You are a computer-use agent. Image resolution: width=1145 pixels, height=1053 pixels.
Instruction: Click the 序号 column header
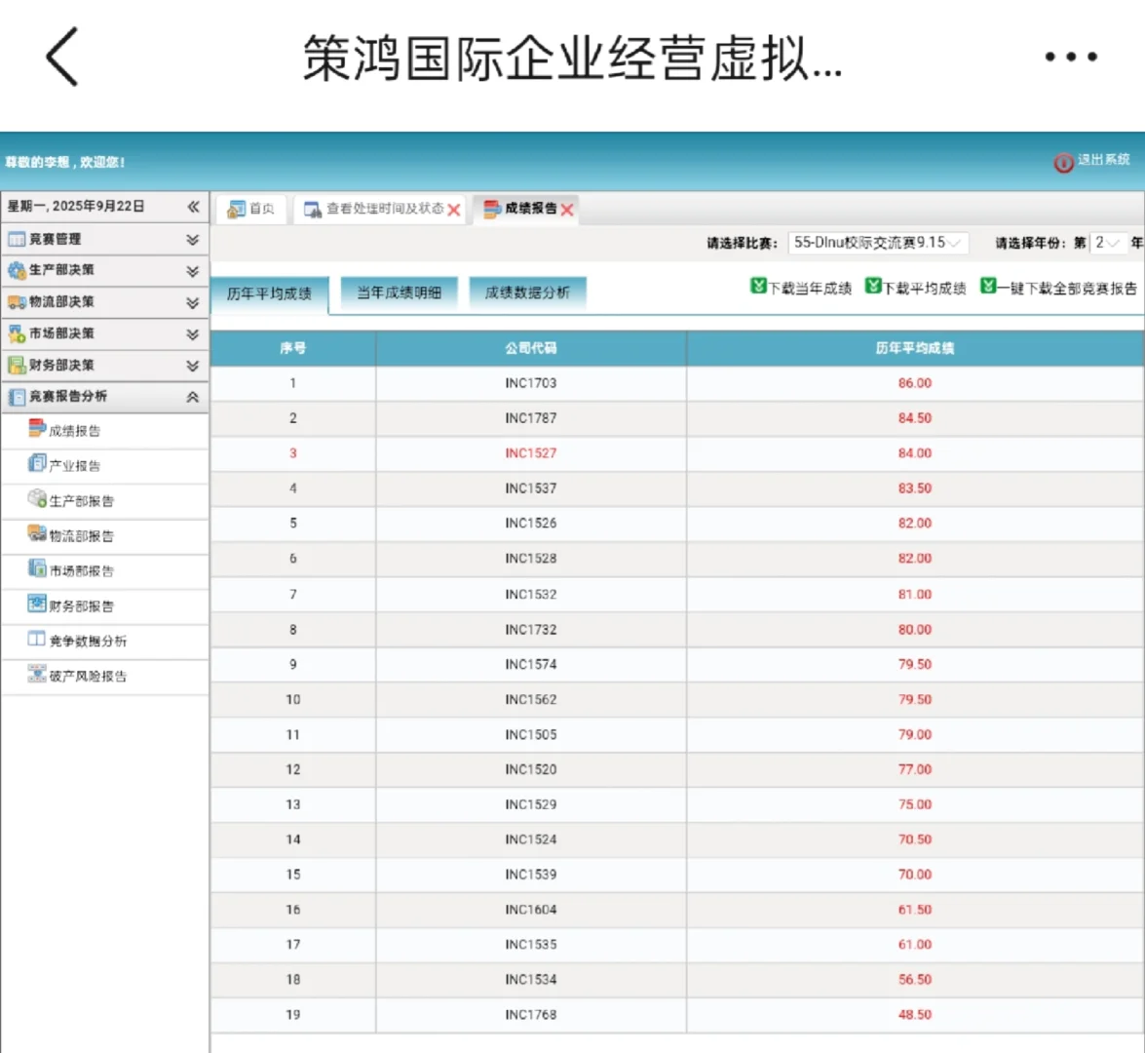pyautogui.click(x=292, y=349)
